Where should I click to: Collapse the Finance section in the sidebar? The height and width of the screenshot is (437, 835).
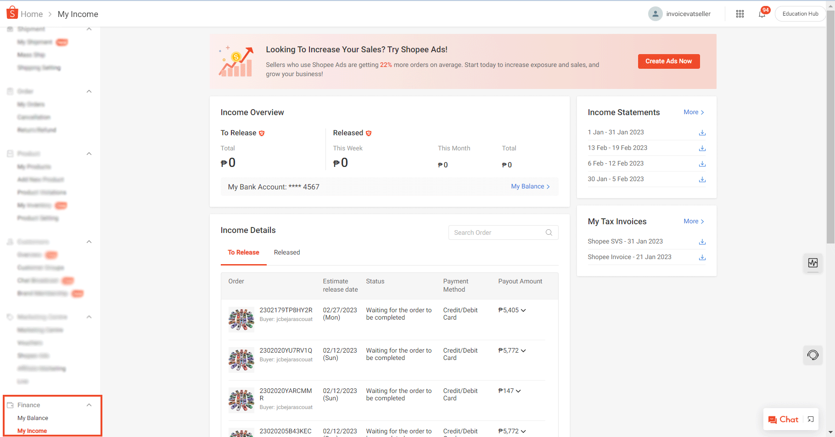point(89,405)
